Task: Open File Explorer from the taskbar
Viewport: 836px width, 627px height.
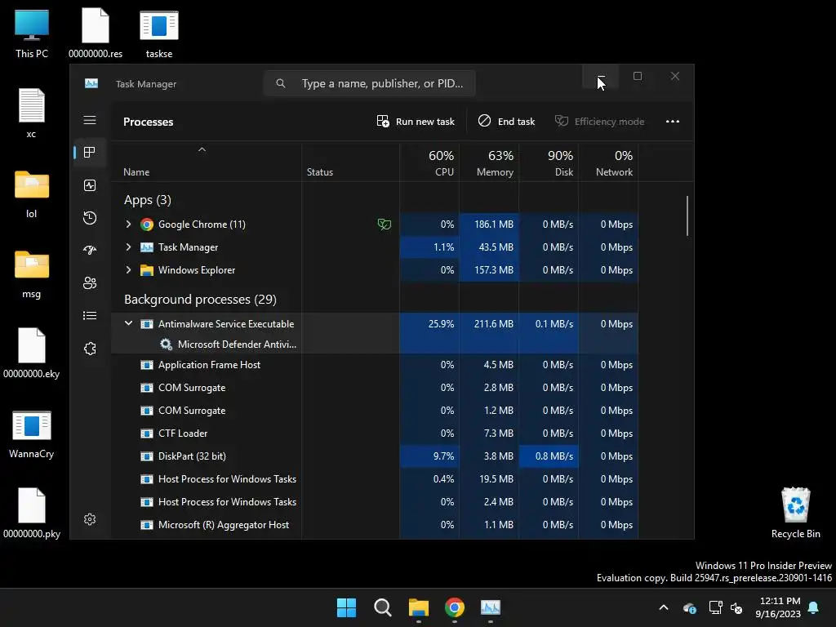Action: [419, 607]
